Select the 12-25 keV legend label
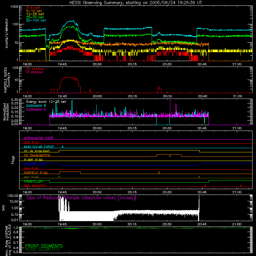This screenshot has height=256, width=256. point(35,14)
